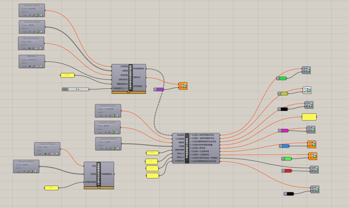Screen dimensions: 349x208
Task: Select the Custom Preview component beside the purple swatch
Action: [x=183, y=86]
